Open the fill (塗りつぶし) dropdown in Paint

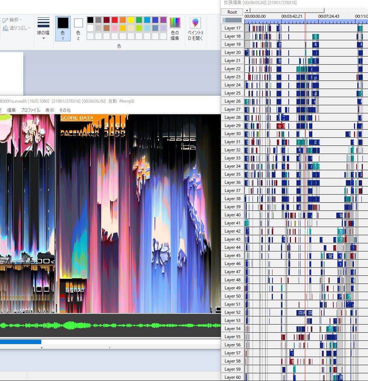point(17,28)
